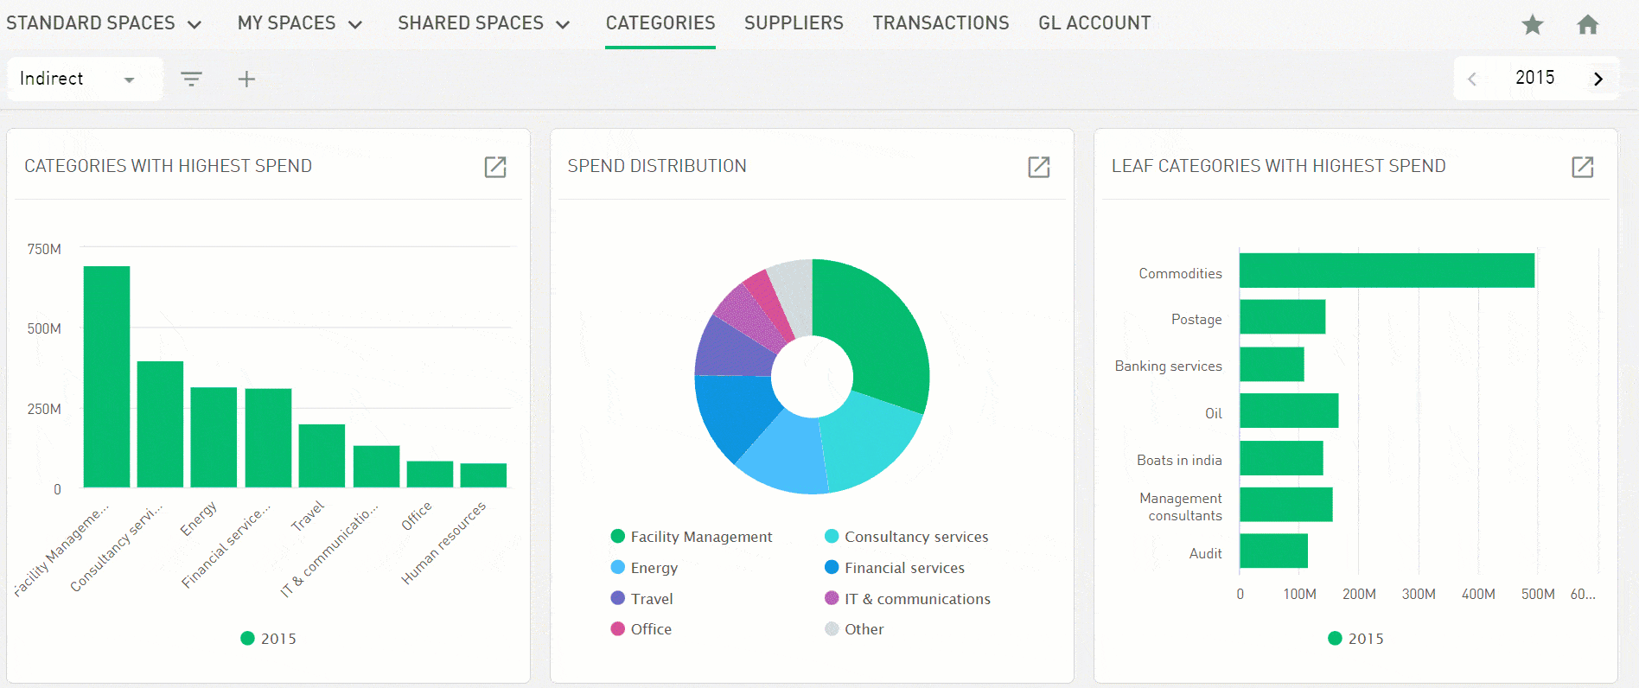Click the Office legend color dot
The image size is (1639, 688).
[x=618, y=629]
